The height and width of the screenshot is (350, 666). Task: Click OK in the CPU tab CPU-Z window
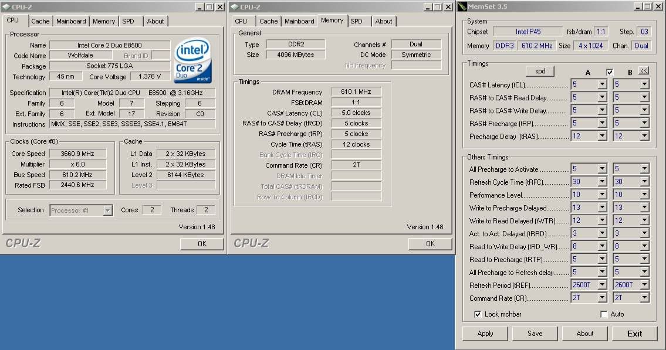click(x=202, y=243)
